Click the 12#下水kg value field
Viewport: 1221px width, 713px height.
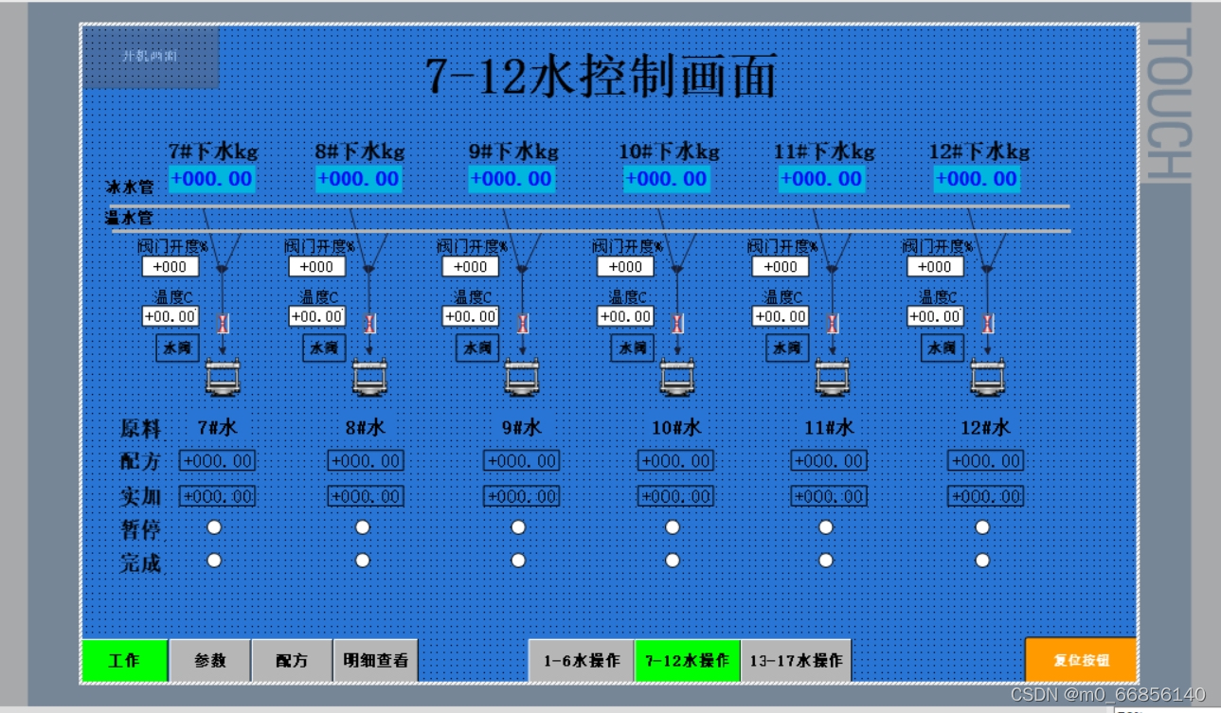(x=977, y=179)
